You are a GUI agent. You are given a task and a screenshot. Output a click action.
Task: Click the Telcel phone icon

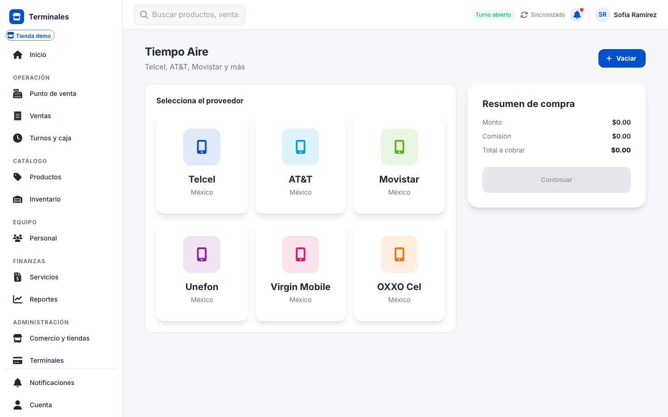[x=202, y=147]
